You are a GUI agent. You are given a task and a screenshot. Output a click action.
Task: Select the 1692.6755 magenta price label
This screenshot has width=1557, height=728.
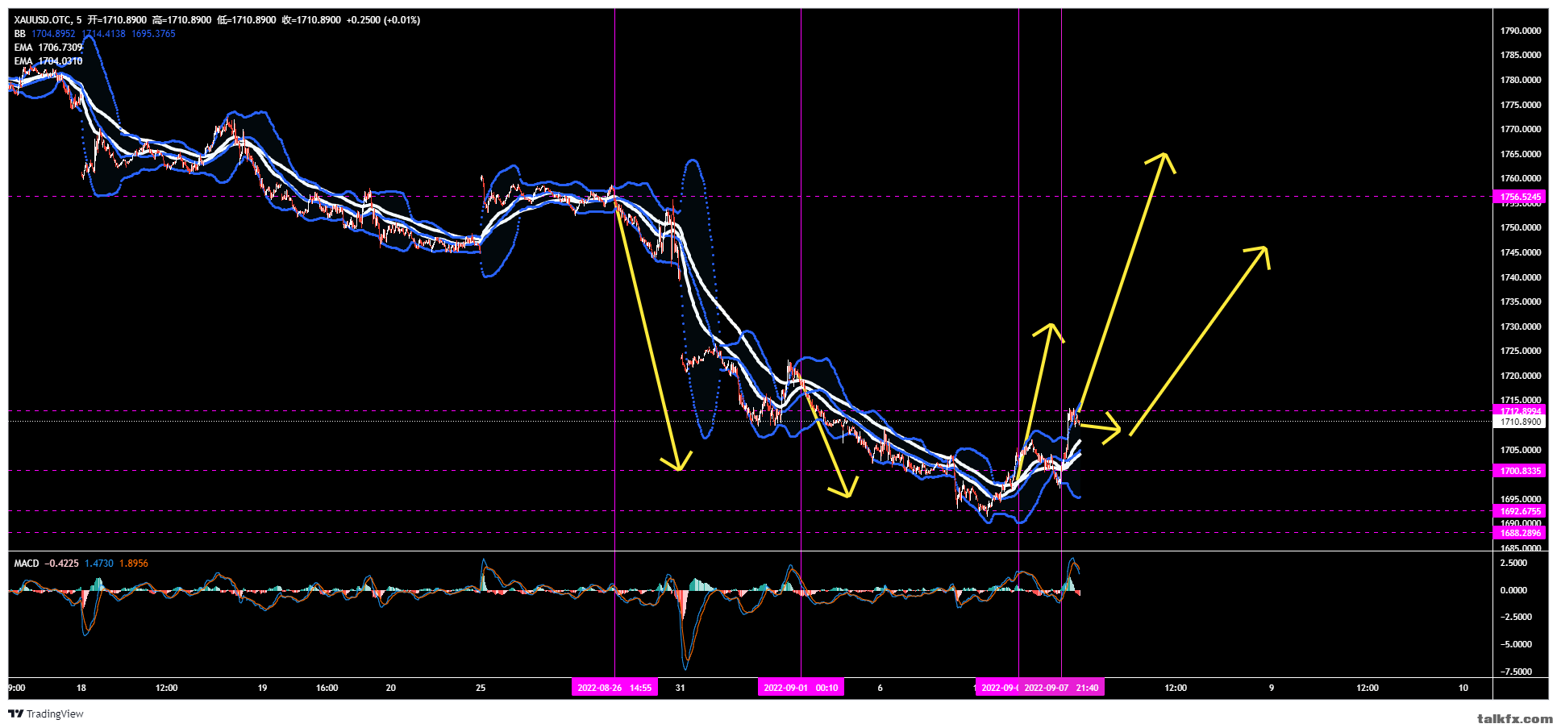pos(1520,511)
